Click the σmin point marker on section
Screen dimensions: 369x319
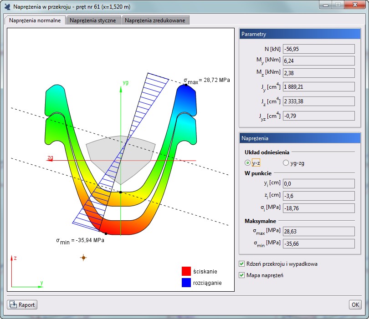click(106, 233)
